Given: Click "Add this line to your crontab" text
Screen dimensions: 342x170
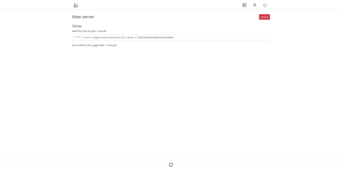Looking at the screenshot, I should coord(89,31).
